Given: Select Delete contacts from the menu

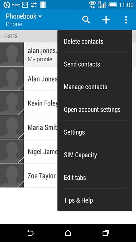Looking at the screenshot, I should pyautogui.click(x=95, y=41).
